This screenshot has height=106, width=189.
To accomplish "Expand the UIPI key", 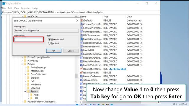I will click(x=28, y=98).
